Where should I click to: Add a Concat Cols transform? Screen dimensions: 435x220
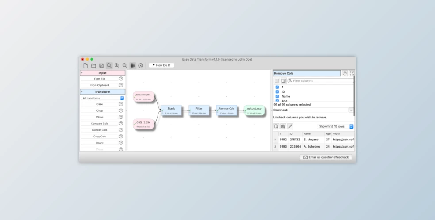click(x=100, y=130)
